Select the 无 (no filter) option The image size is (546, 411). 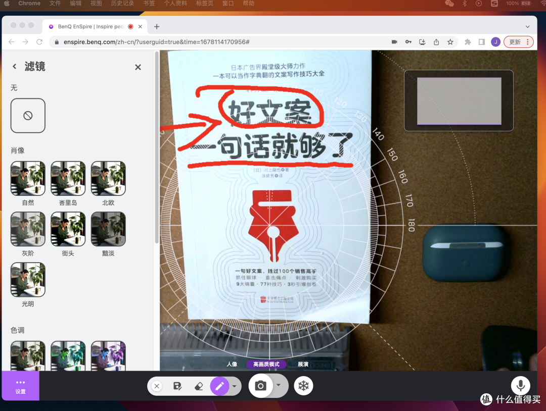[x=28, y=116]
